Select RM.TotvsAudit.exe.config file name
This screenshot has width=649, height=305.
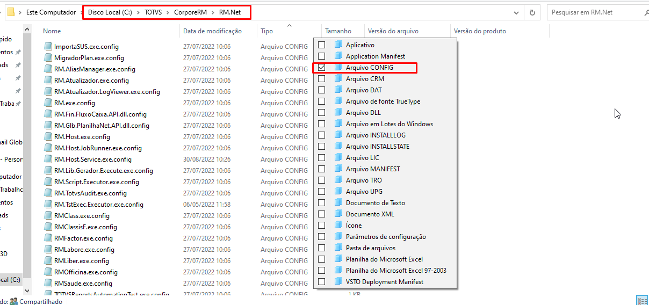pyautogui.click(x=90, y=193)
